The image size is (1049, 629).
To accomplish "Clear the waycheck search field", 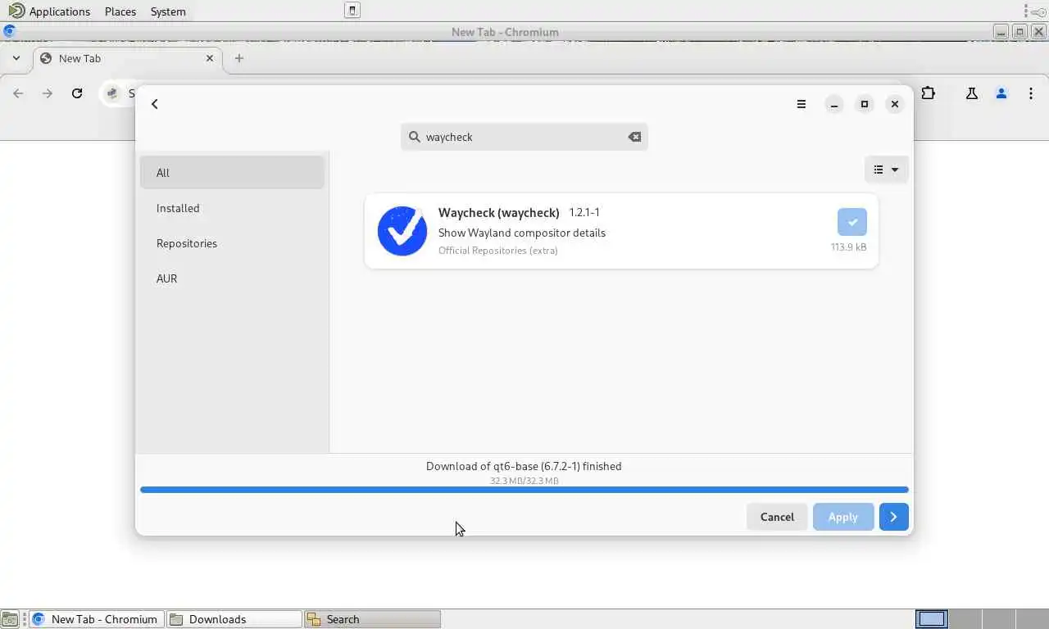I will coord(634,137).
